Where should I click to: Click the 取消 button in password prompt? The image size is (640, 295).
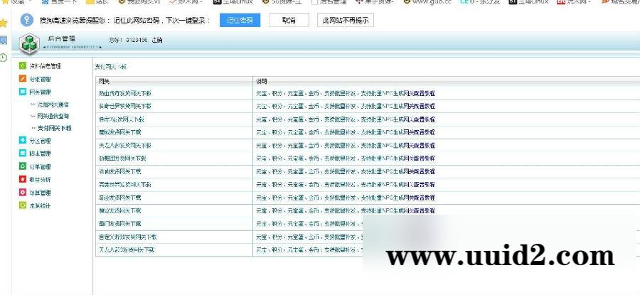(x=289, y=21)
